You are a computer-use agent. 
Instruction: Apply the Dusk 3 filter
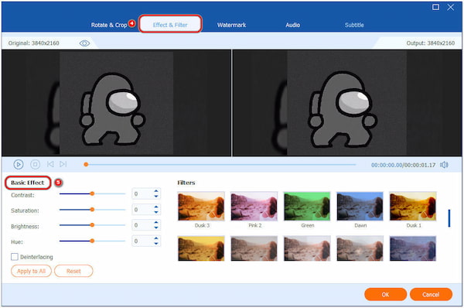pyautogui.click(x=201, y=207)
